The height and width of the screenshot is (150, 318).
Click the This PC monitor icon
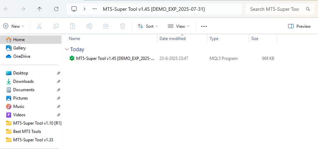[74, 9]
